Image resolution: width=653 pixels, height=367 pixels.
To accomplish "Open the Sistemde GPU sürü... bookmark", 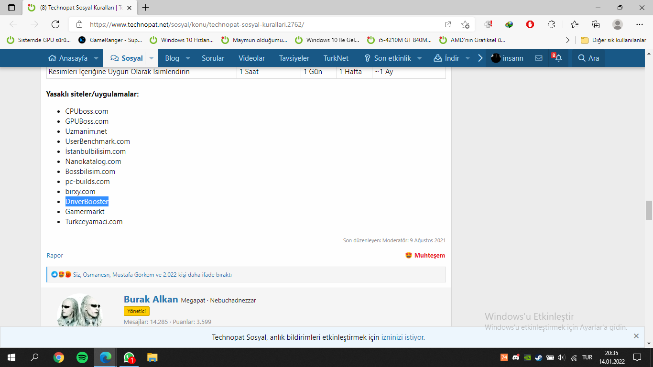I will [x=38, y=40].
